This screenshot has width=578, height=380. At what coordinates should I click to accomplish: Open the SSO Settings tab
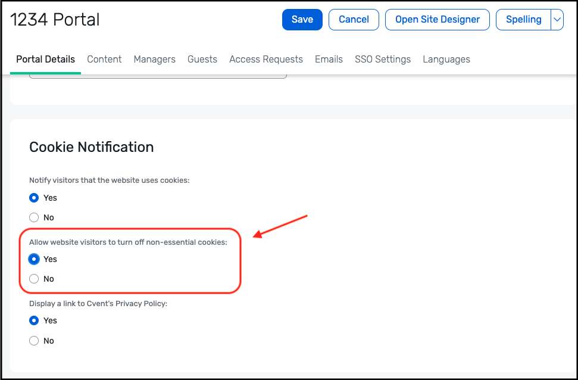click(x=383, y=60)
